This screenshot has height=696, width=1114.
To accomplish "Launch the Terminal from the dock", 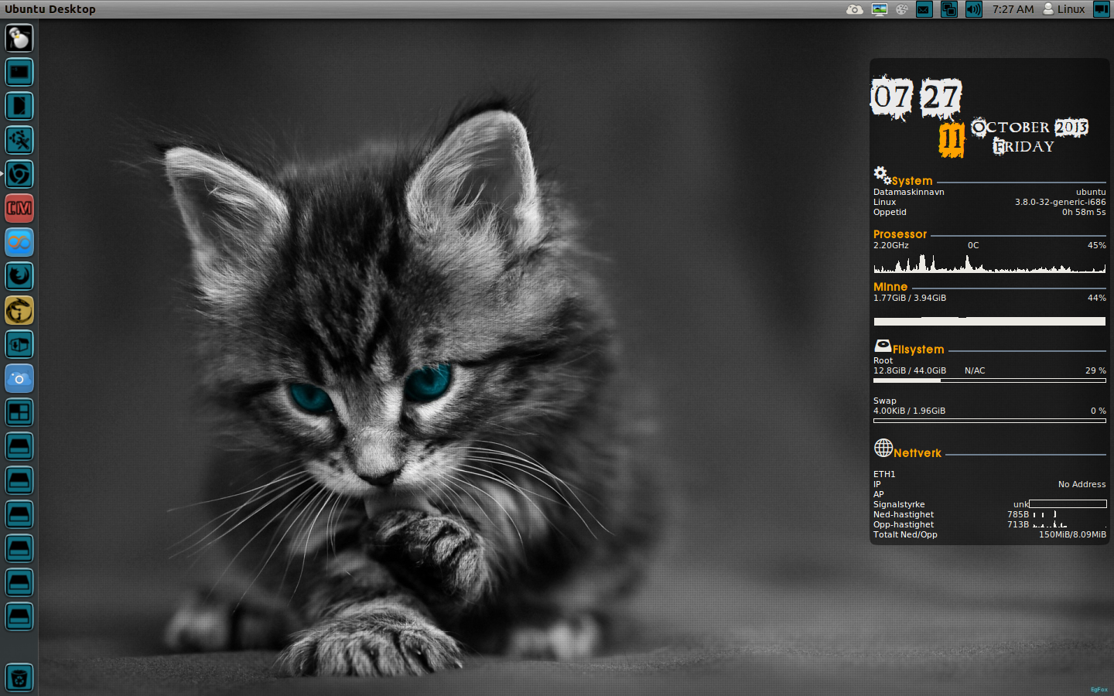I will (19, 72).
